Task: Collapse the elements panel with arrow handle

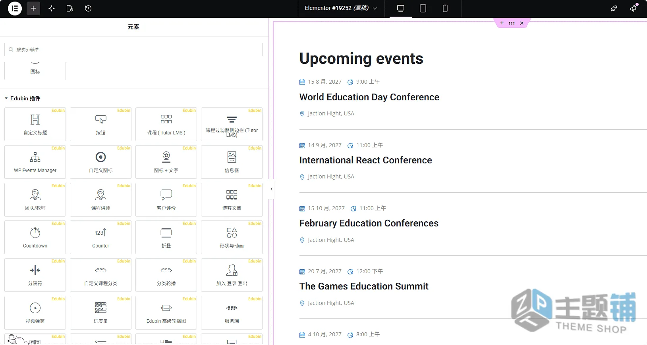Action: tap(271, 189)
